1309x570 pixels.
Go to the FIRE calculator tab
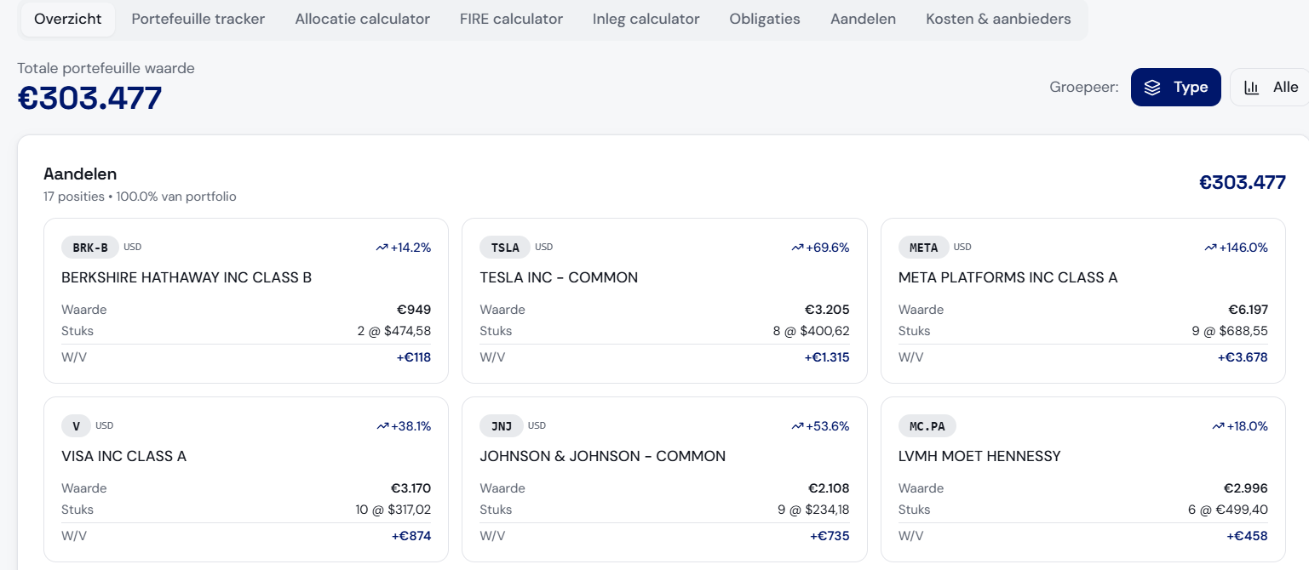[511, 19]
